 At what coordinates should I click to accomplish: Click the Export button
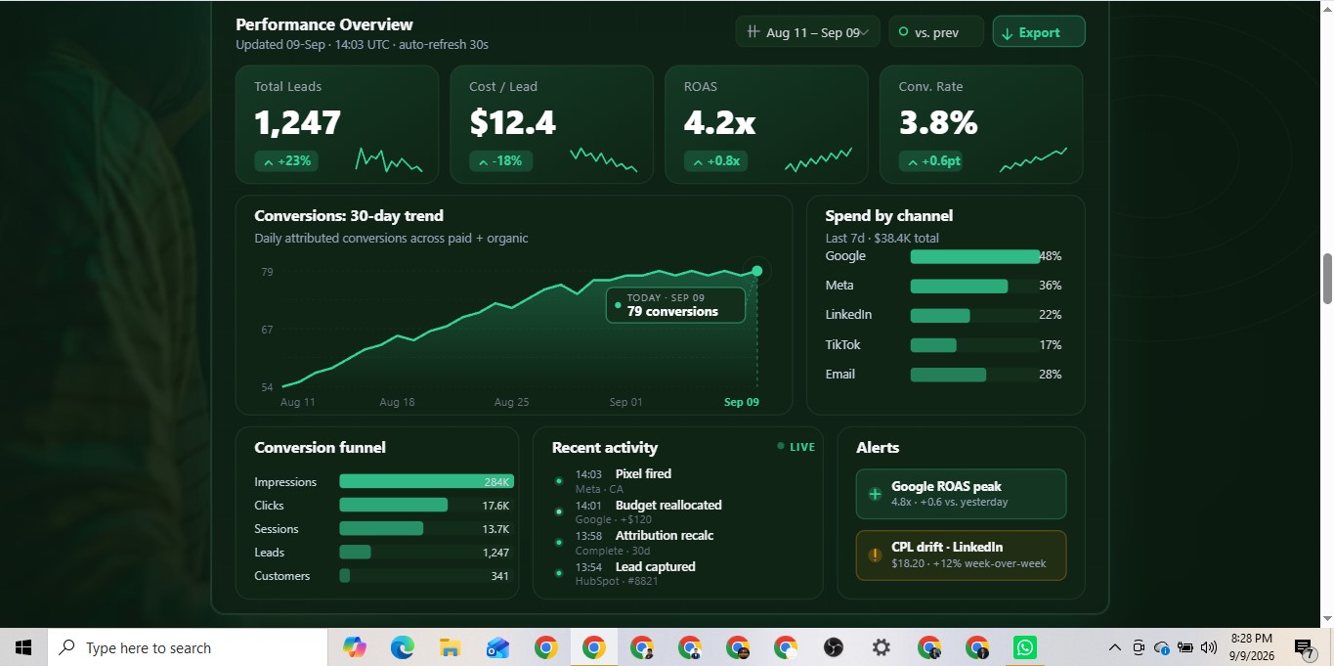(x=1039, y=32)
